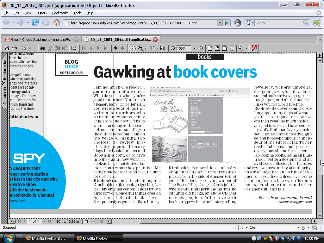Select facing pages layout button
This screenshot has height=243, width=324.
click(101, 221)
